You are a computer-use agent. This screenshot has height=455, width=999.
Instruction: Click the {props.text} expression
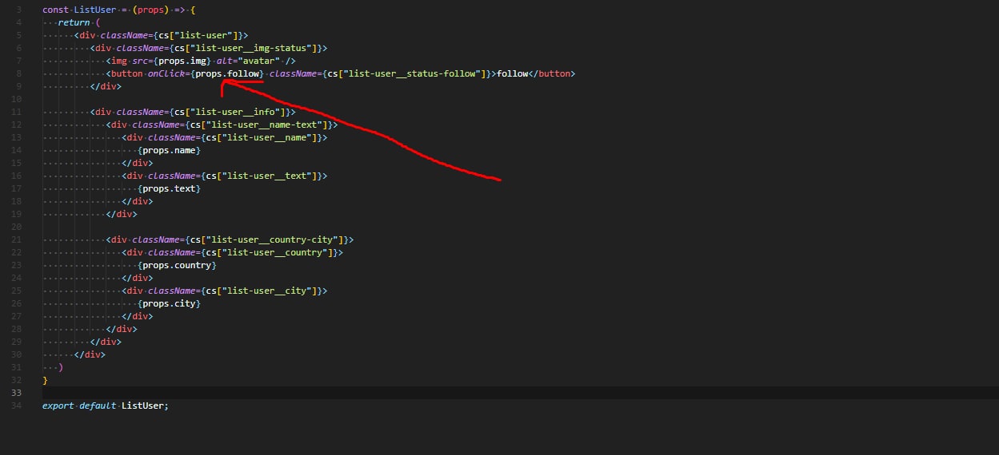169,188
